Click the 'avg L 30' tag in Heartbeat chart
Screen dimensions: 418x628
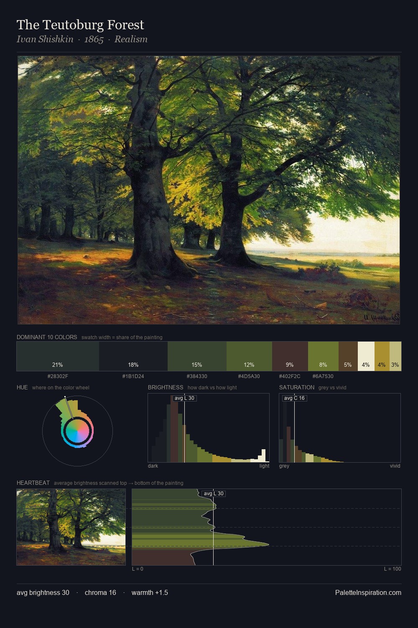214,494
